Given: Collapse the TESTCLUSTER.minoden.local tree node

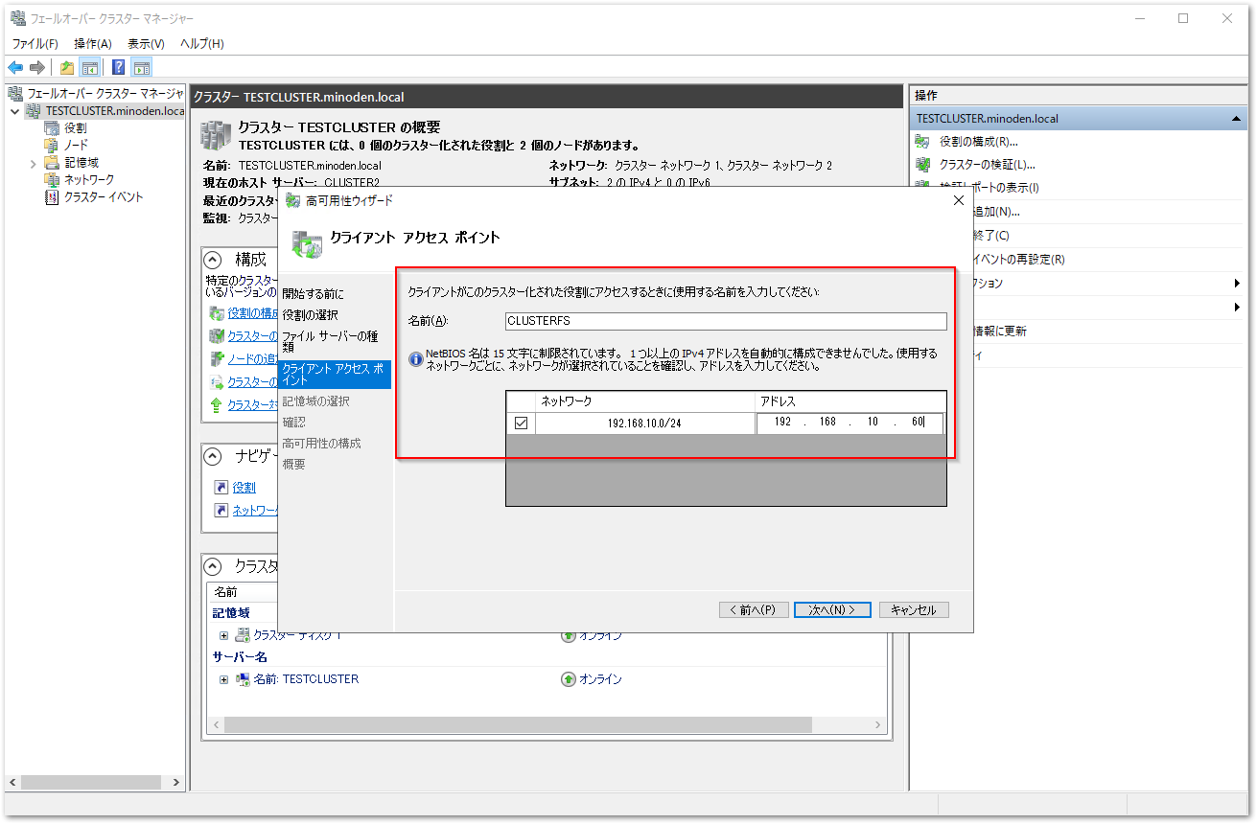Looking at the screenshot, I should [14, 111].
